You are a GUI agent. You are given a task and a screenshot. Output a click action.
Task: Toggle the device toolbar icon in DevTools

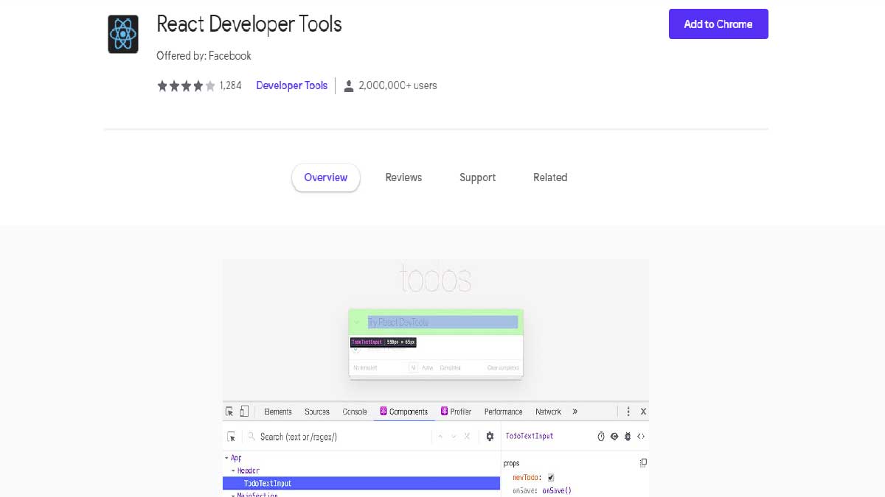(x=245, y=412)
